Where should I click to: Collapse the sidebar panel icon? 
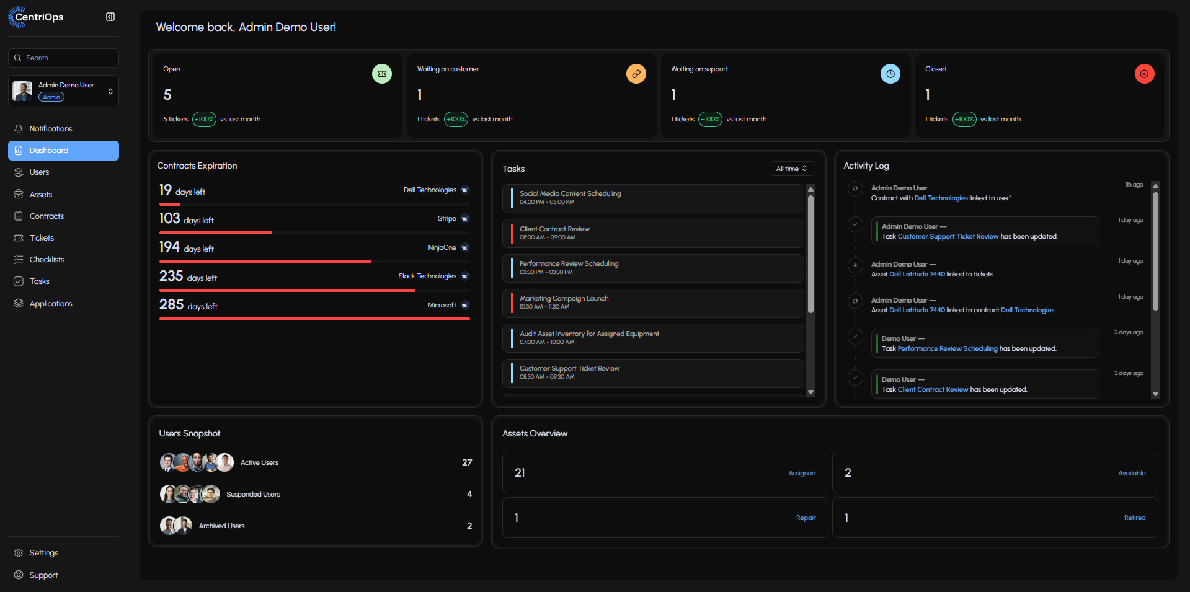110,17
